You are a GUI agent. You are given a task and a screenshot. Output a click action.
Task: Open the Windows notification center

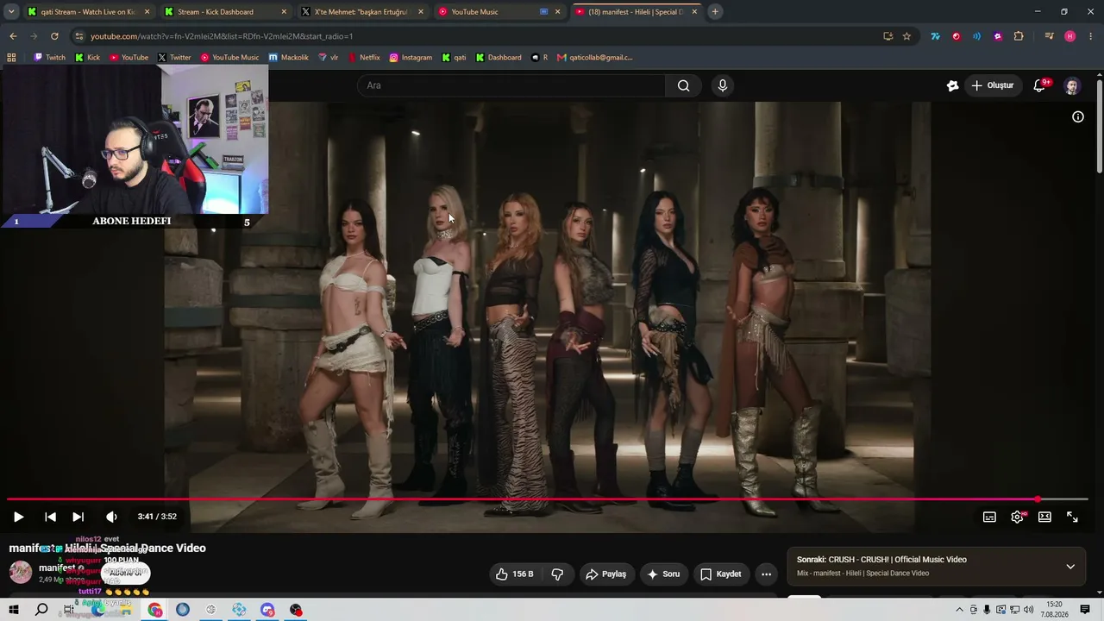[x=1085, y=610]
